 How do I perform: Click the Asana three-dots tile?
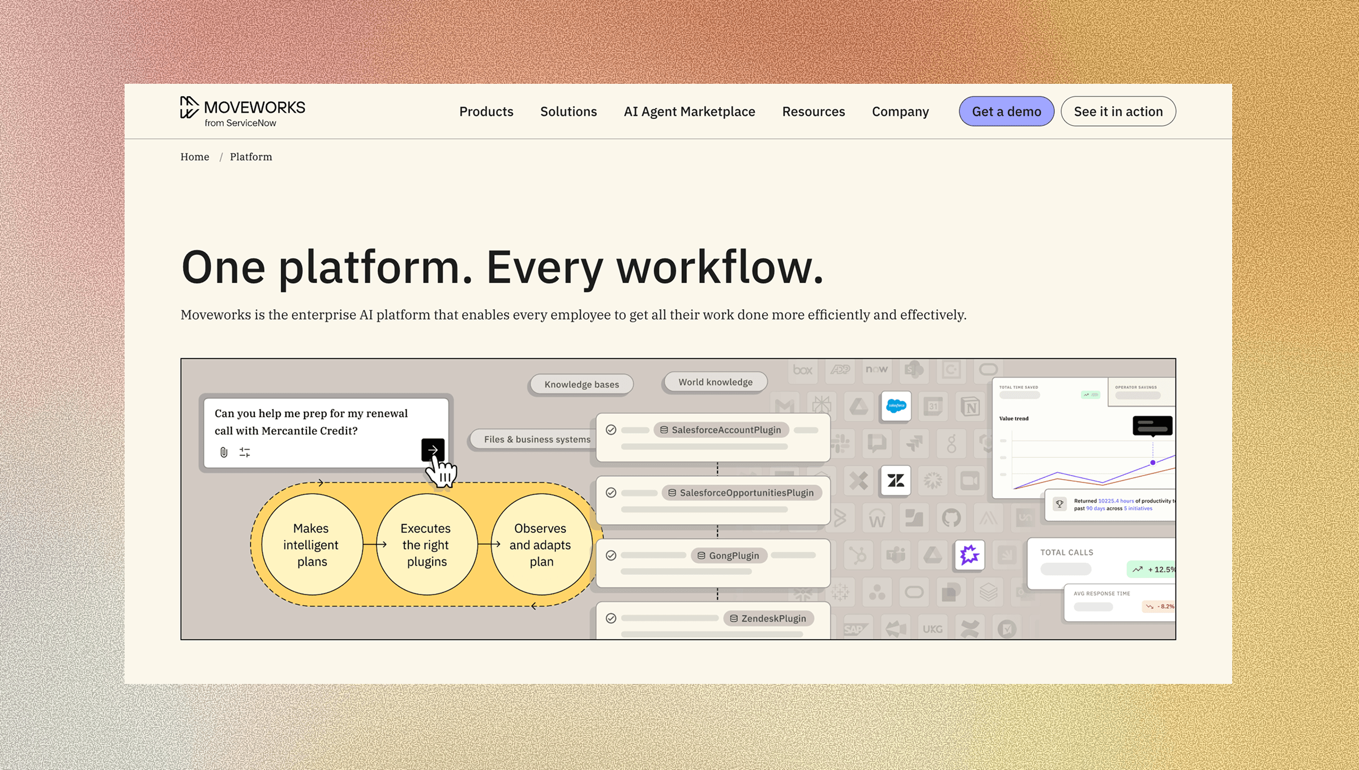pyautogui.click(x=877, y=592)
